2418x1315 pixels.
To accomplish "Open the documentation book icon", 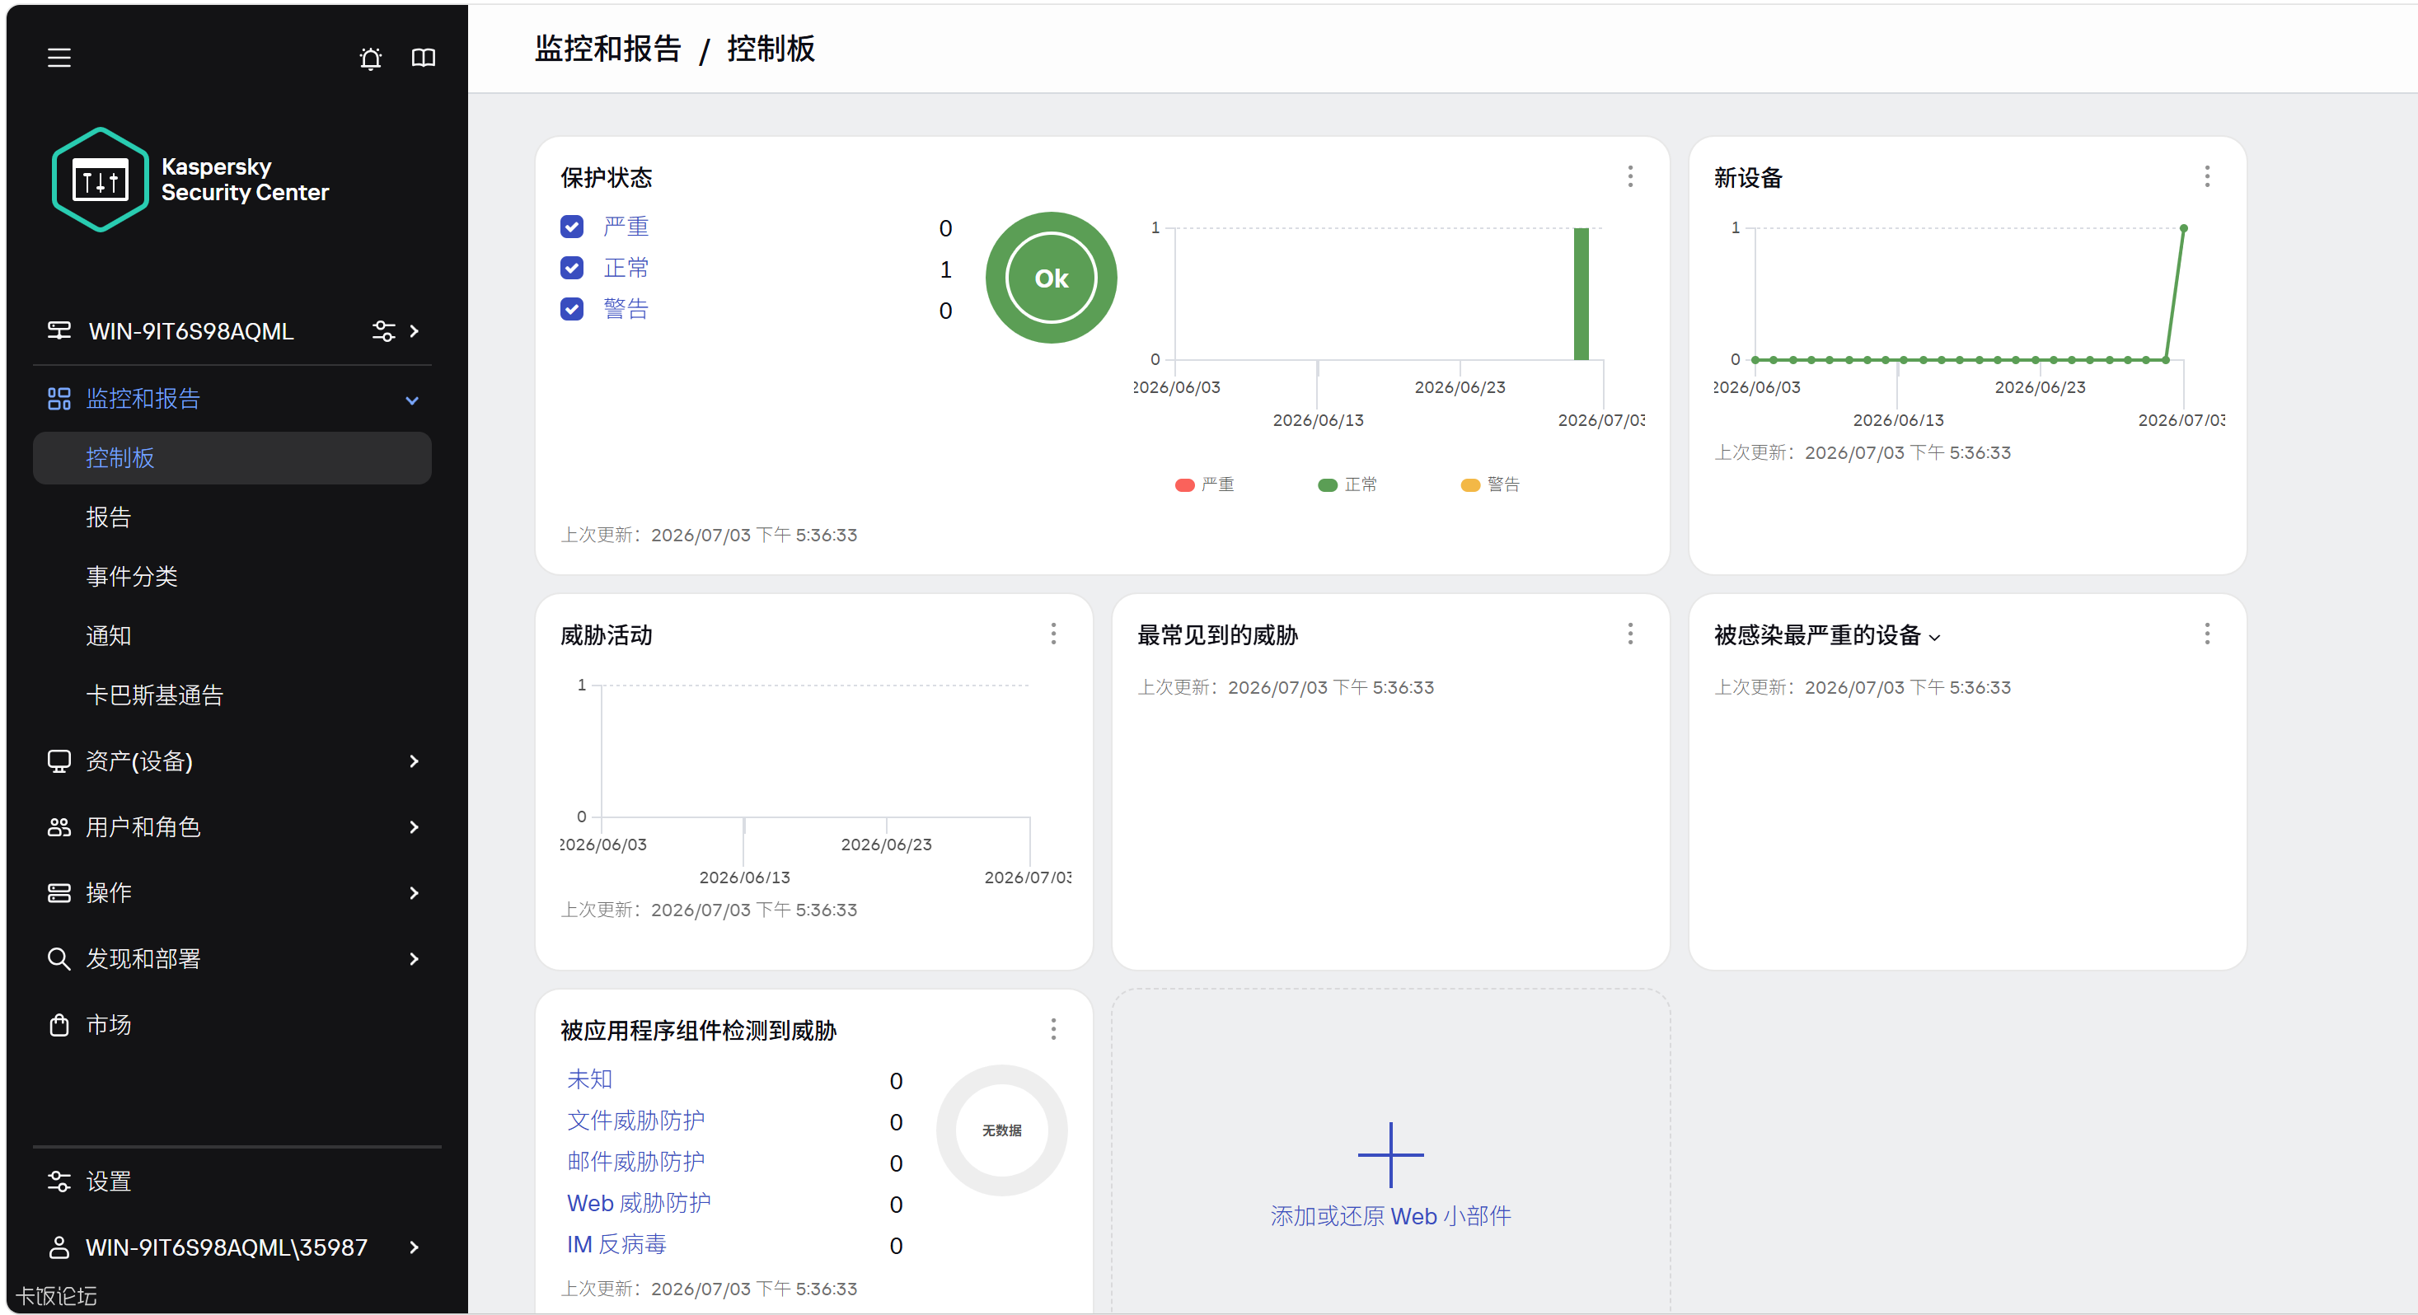I will click(424, 58).
